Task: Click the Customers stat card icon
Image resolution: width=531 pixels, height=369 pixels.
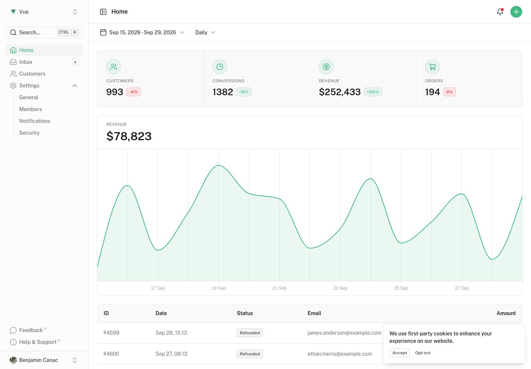Action: click(114, 67)
